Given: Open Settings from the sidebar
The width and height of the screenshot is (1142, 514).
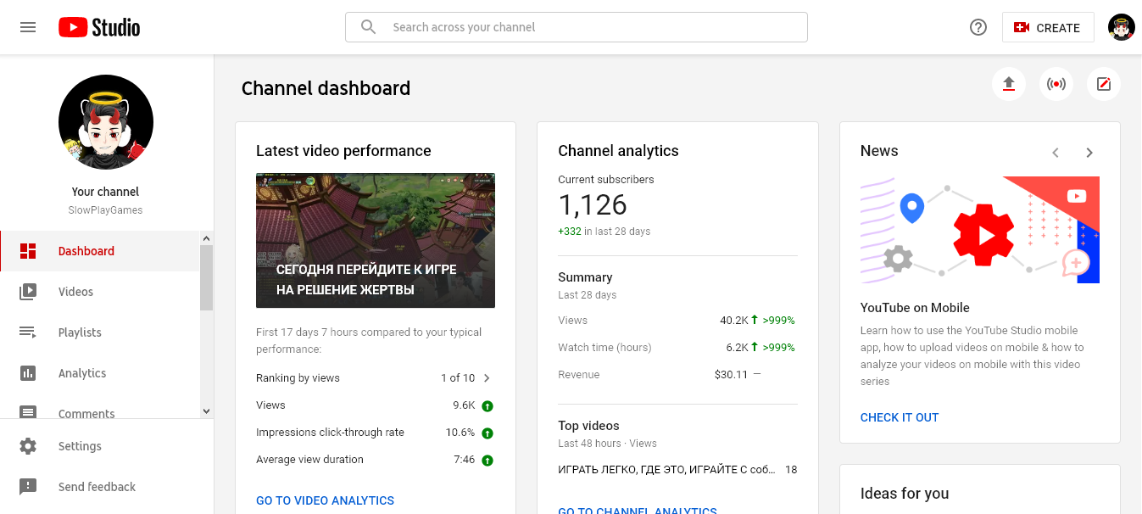Looking at the screenshot, I should pyautogui.click(x=28, y=445).
